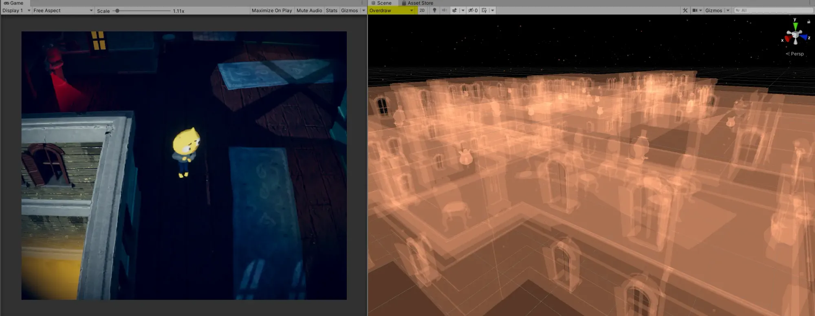815x316 pixels.
Task: Toggle Maximize On Play
Action: 272,11
